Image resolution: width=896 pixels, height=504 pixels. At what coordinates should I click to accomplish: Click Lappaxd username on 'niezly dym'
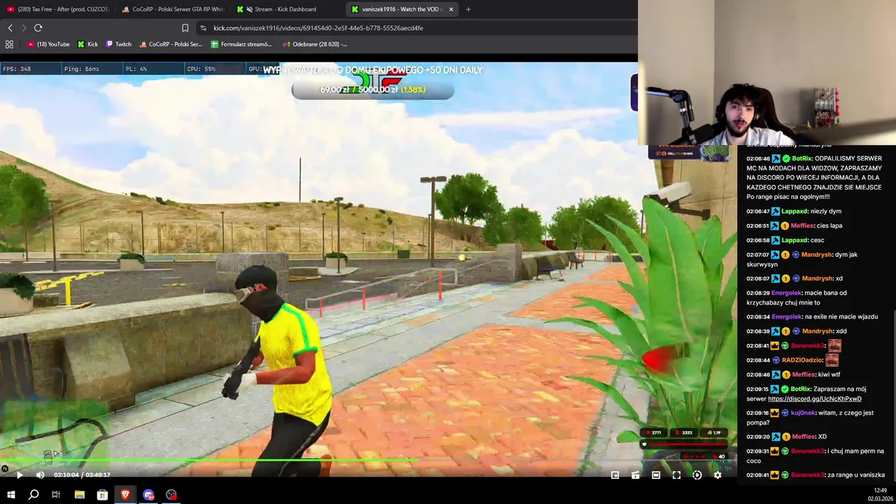coord(794,211)
